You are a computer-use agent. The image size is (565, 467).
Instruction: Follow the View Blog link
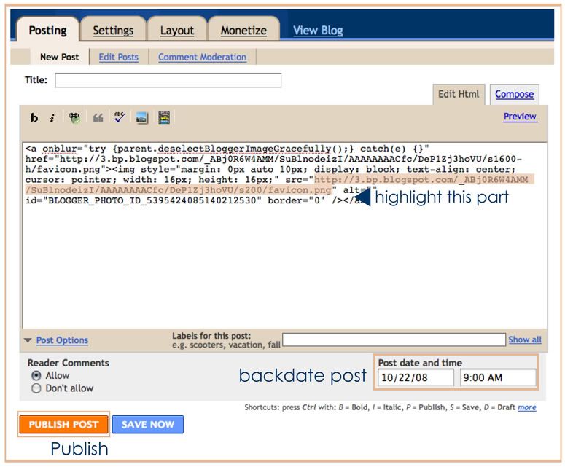[318, 31]
